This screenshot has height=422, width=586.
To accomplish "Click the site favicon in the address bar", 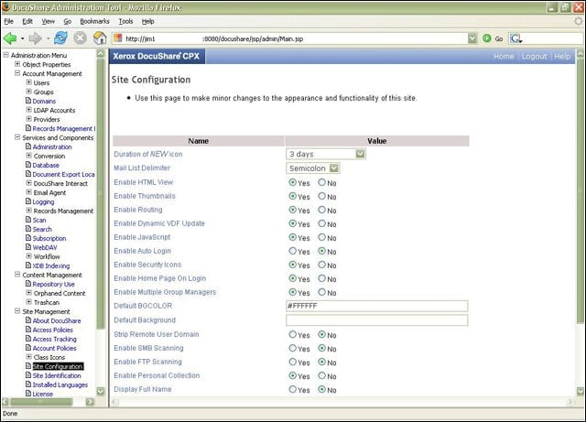I will [x=118, y=38].
